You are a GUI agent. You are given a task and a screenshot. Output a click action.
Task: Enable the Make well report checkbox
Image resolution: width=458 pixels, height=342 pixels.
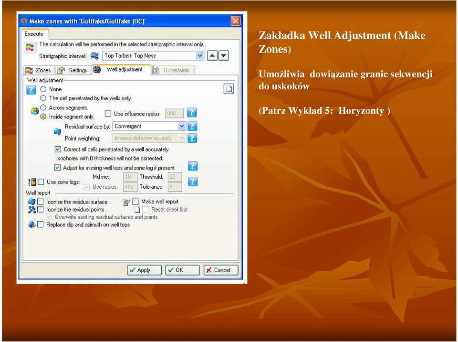tap(135, 202)
